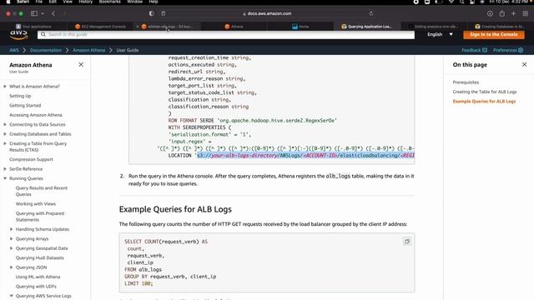Screen dimensions: 534x300
Task: Open Querying with UDFs
Action: coord(36,287)
